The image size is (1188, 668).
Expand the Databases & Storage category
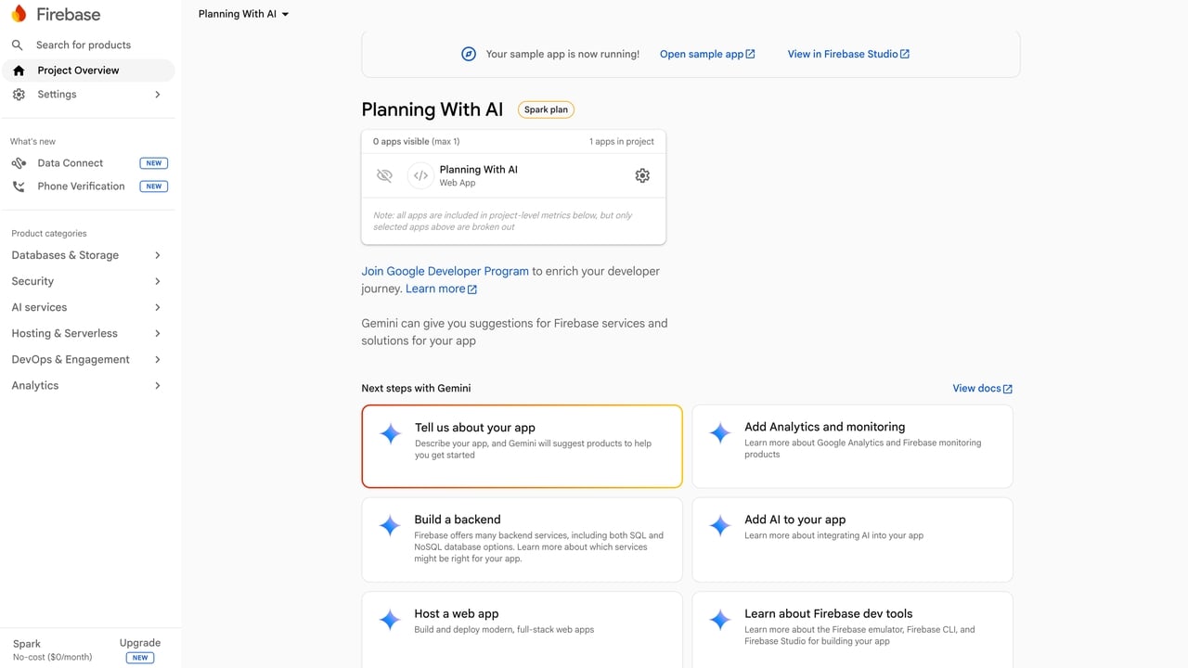tap(86, 255)
